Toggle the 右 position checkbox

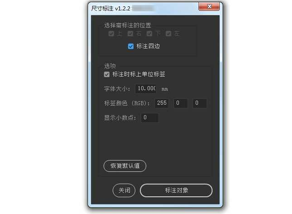coord(130,34)
